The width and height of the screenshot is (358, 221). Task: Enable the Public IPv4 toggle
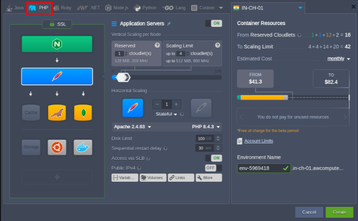tap(213, 168)
